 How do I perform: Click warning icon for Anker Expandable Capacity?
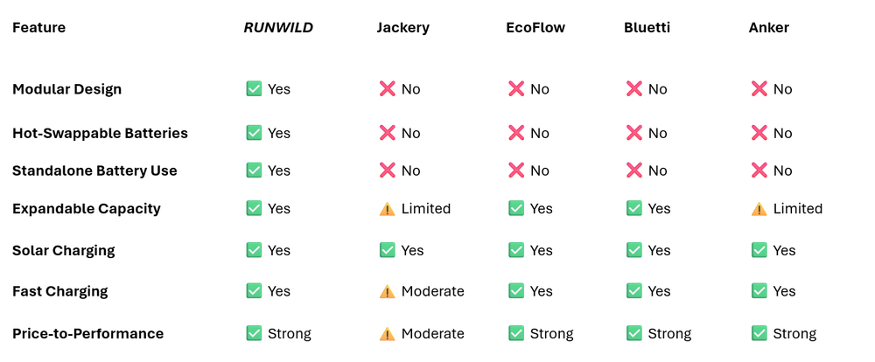759,209
